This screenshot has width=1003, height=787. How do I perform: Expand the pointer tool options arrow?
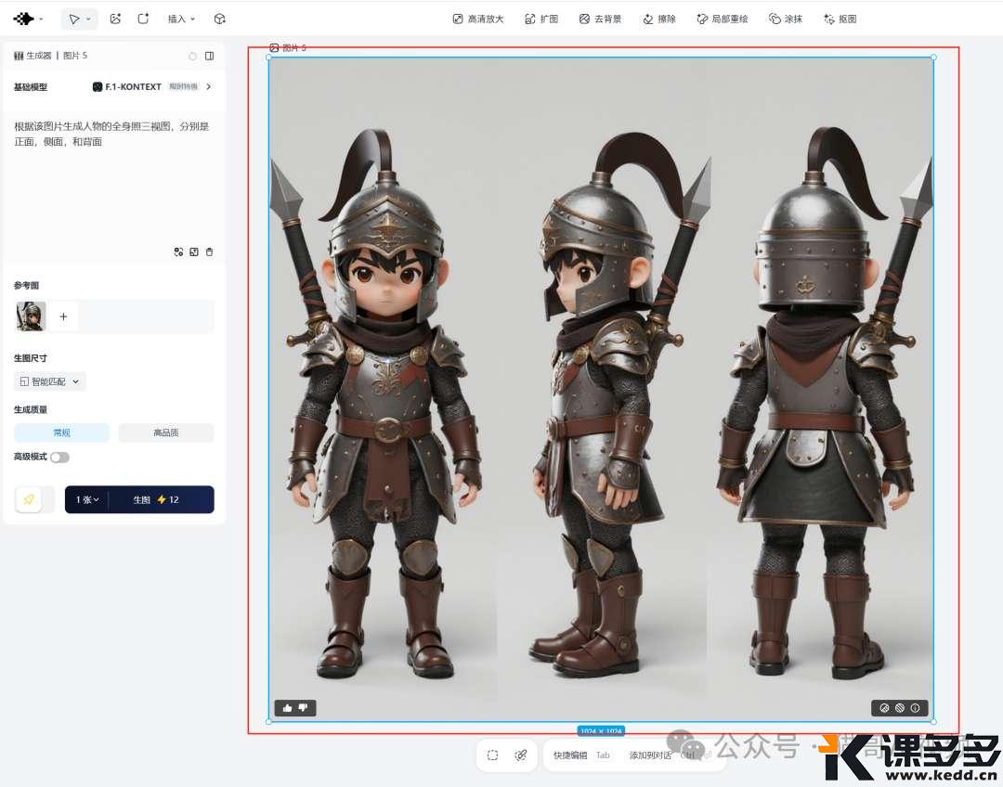pyautogui.click(x=88, y=19)
